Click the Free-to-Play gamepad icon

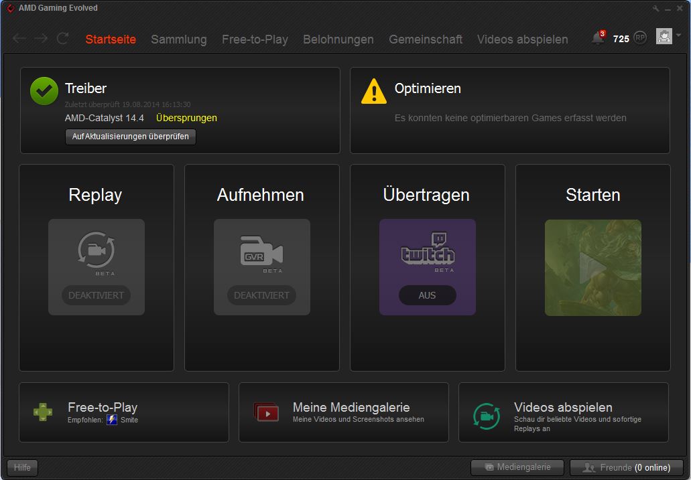[43, 412]
